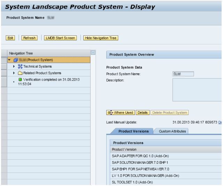This screenshot has height=186, width=223.
Task: Select the Related Product Systems tree item
Action: 49,73
